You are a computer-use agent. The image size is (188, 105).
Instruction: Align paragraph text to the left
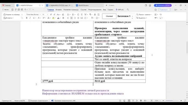coord(68,18)
